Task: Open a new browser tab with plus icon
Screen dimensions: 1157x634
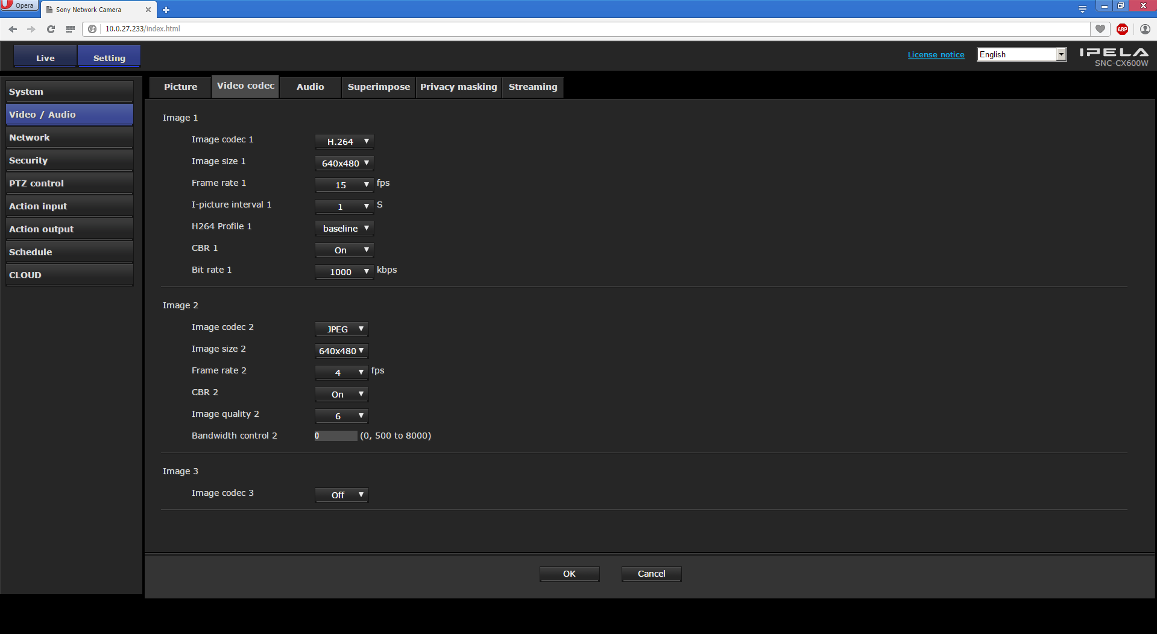Action: point(166,10)
